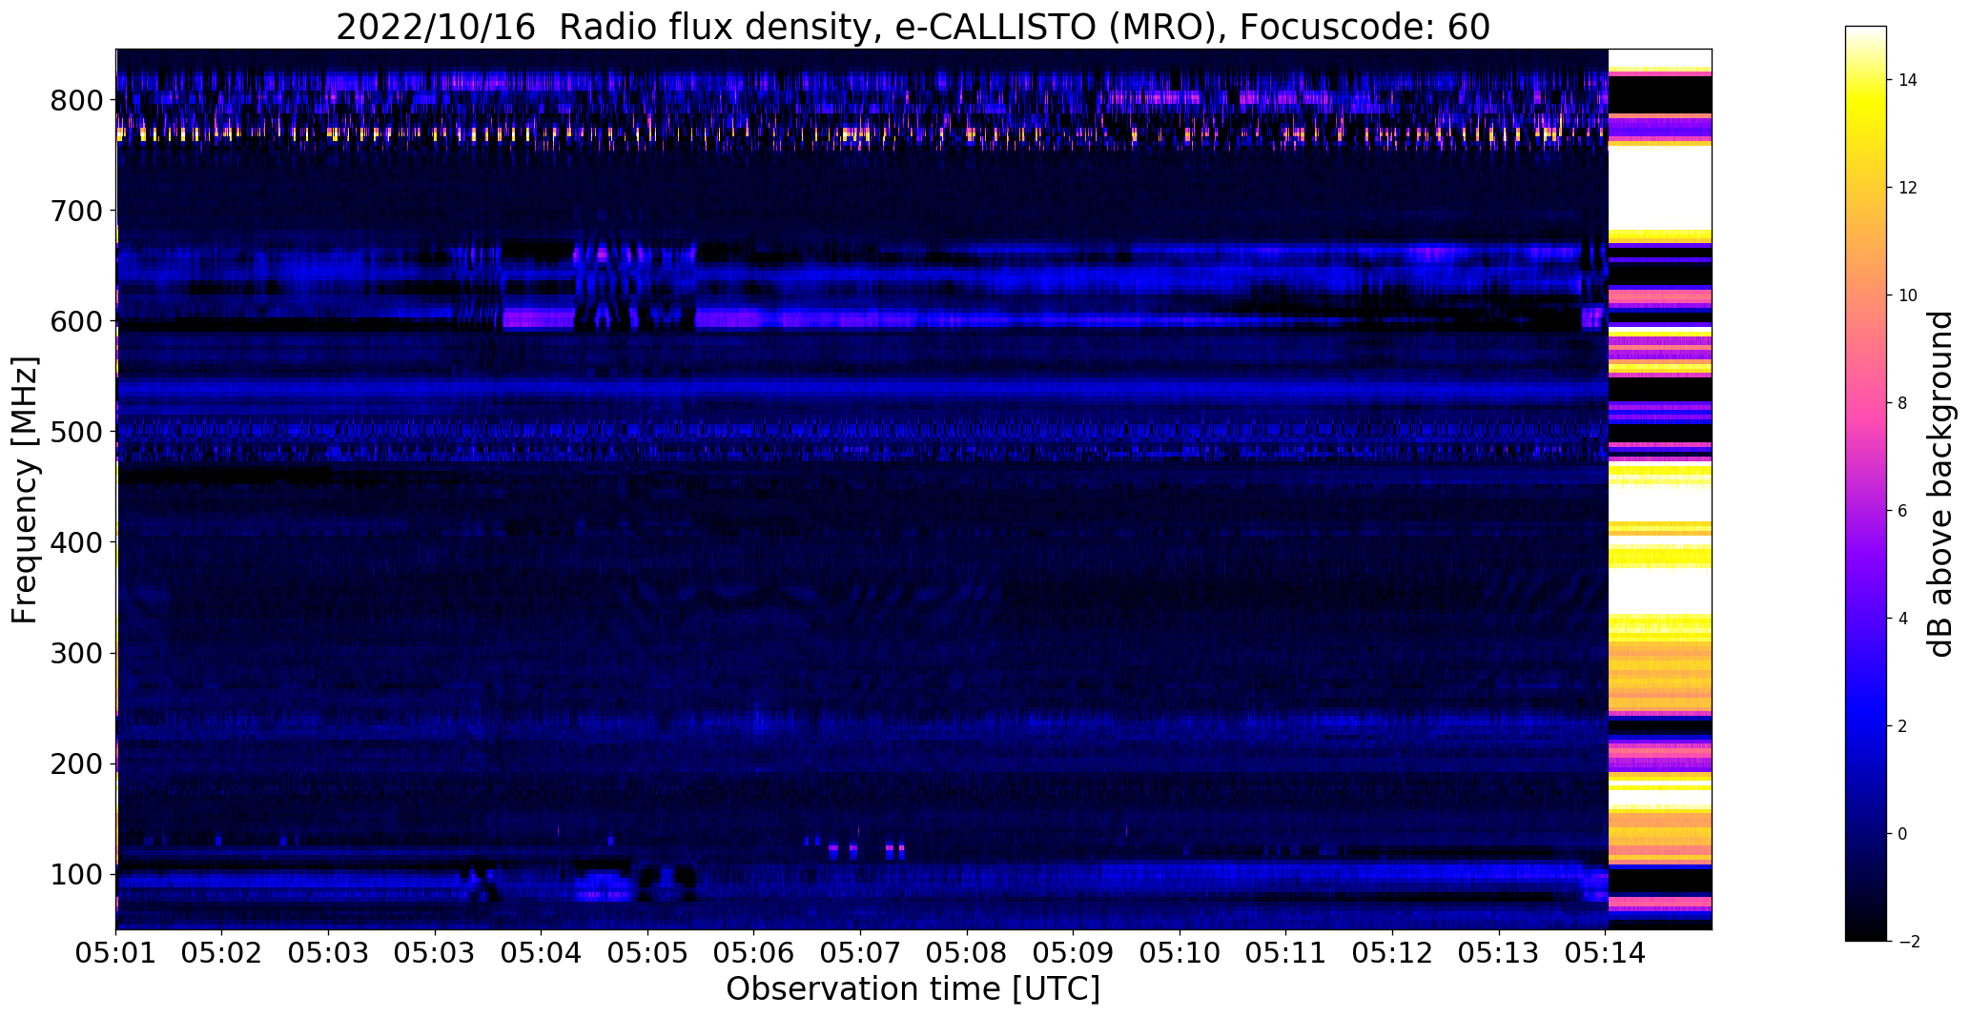
Task: Click the colorbar tick value 2
Action: 1903,726
